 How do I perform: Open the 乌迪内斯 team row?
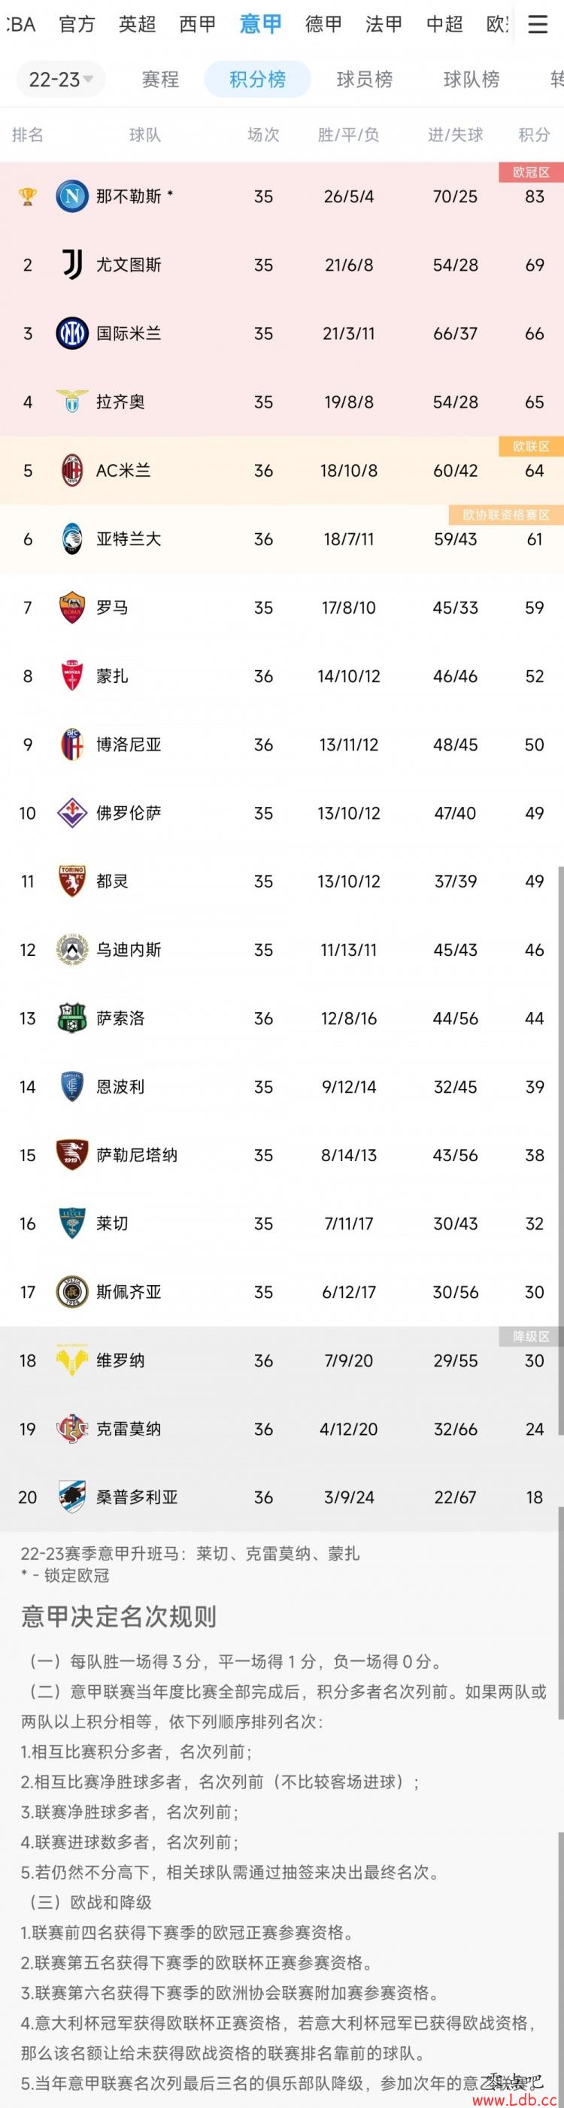(x=281, y=949)
